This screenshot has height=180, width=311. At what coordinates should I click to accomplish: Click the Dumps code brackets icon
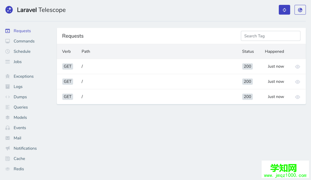[7, 97]
